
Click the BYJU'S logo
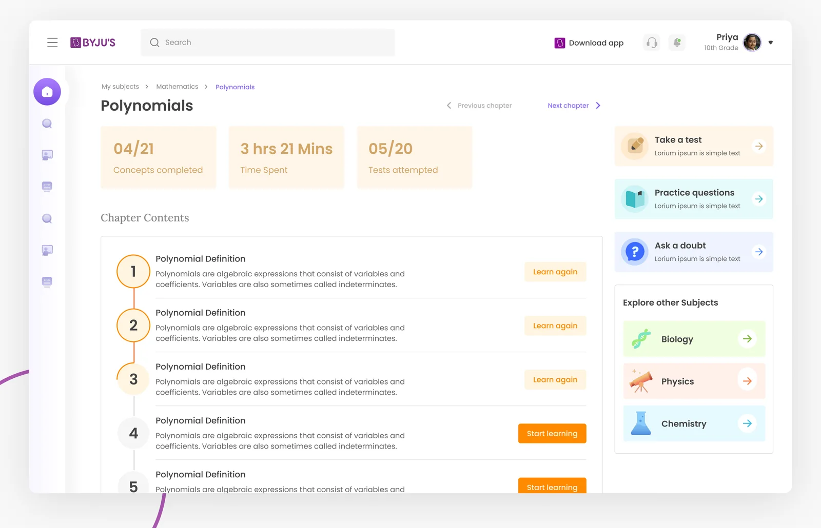pos(93,43)
